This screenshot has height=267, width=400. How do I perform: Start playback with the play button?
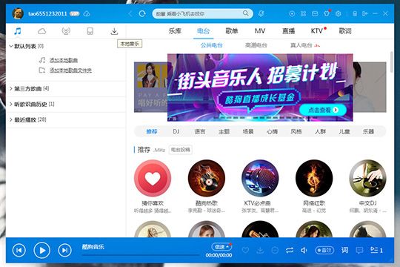(x=41, y=250)
